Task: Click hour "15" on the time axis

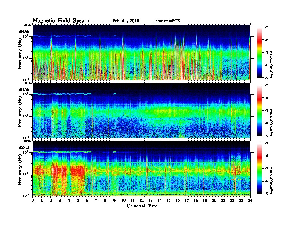Action: (x=169, y=201)
